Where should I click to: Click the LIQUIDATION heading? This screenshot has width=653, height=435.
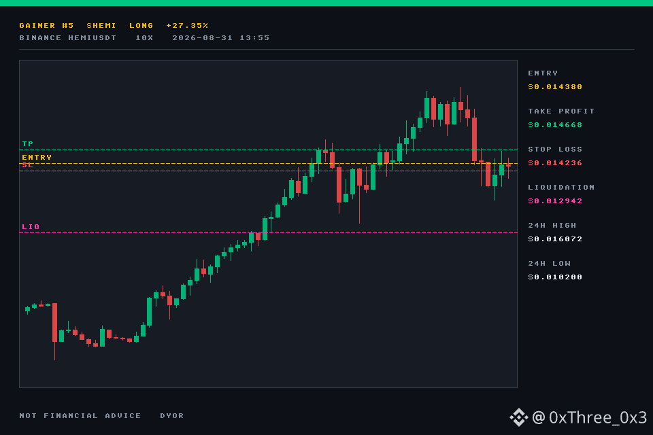(561, 188)
